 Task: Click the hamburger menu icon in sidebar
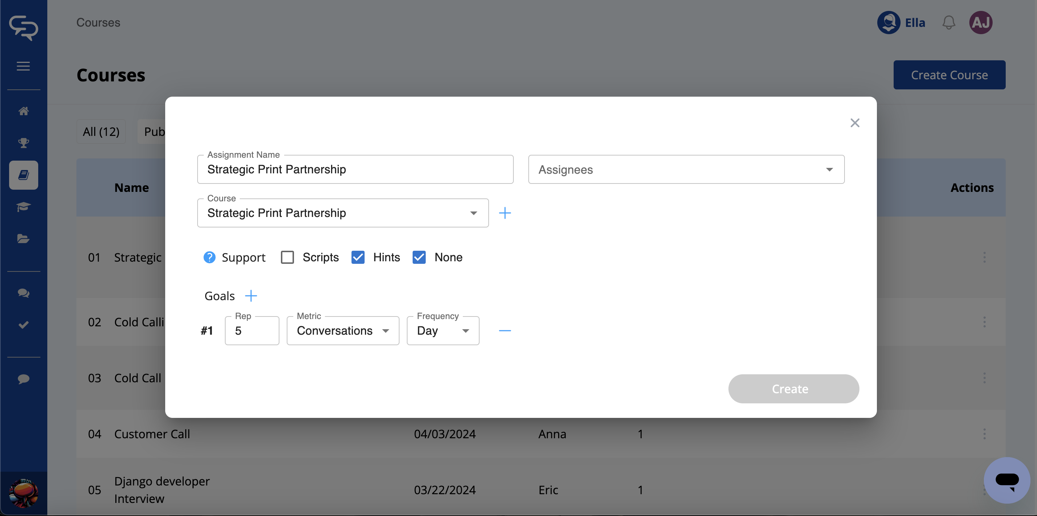[23, 66]
